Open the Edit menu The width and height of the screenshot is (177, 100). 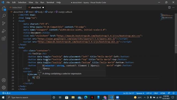pos(14,2)
